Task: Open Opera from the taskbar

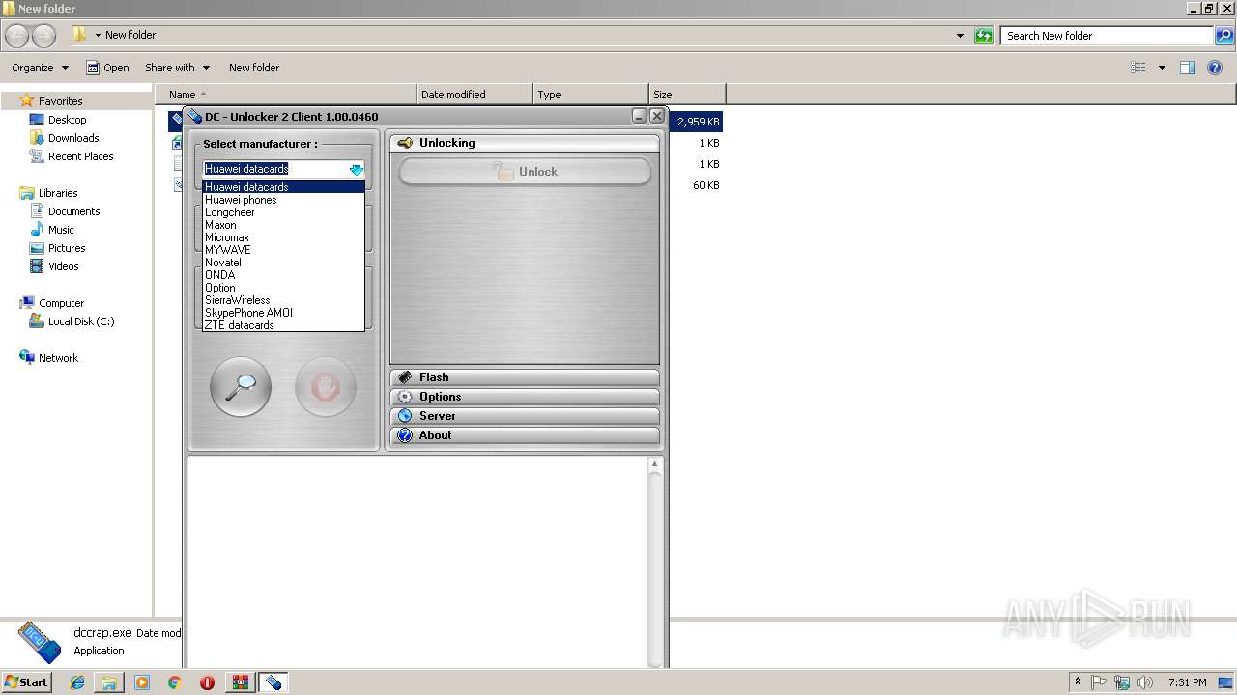Action: 207,682
